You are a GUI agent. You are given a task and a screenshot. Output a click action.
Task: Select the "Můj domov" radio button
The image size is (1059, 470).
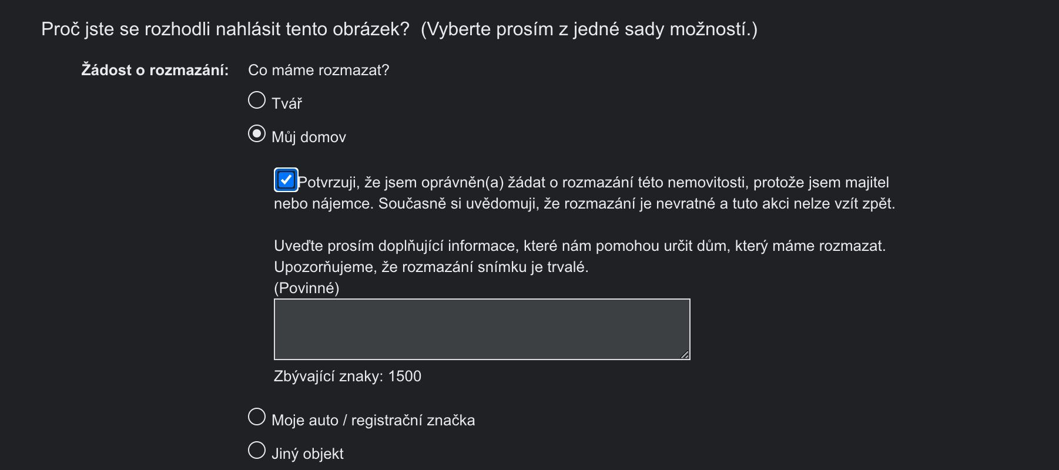pyautogui.click(x=257, y=134)
